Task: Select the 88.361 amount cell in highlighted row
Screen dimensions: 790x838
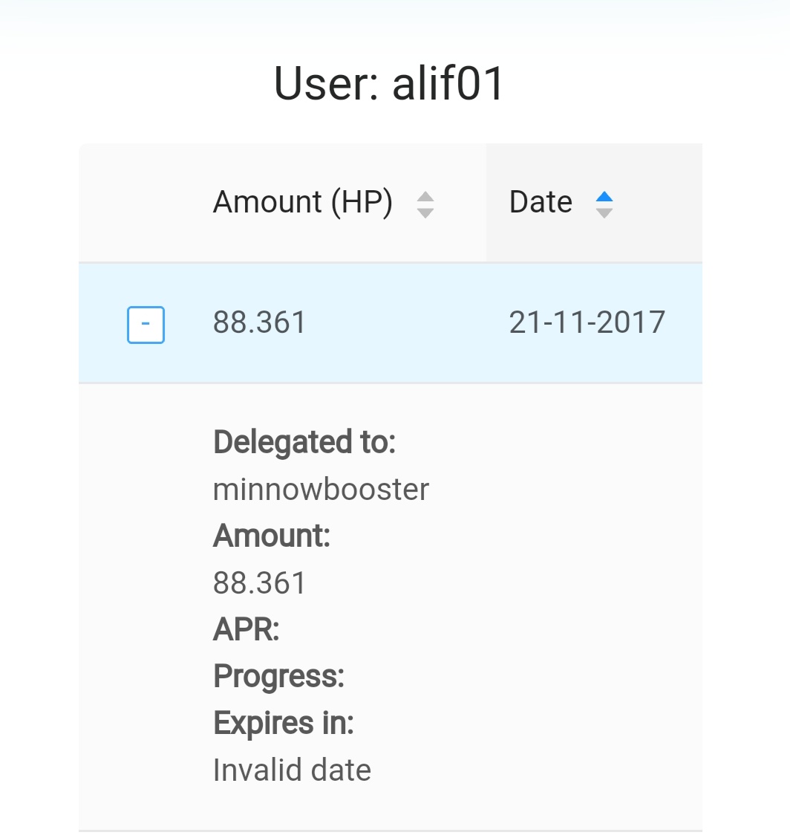Action: click(259, 323)
